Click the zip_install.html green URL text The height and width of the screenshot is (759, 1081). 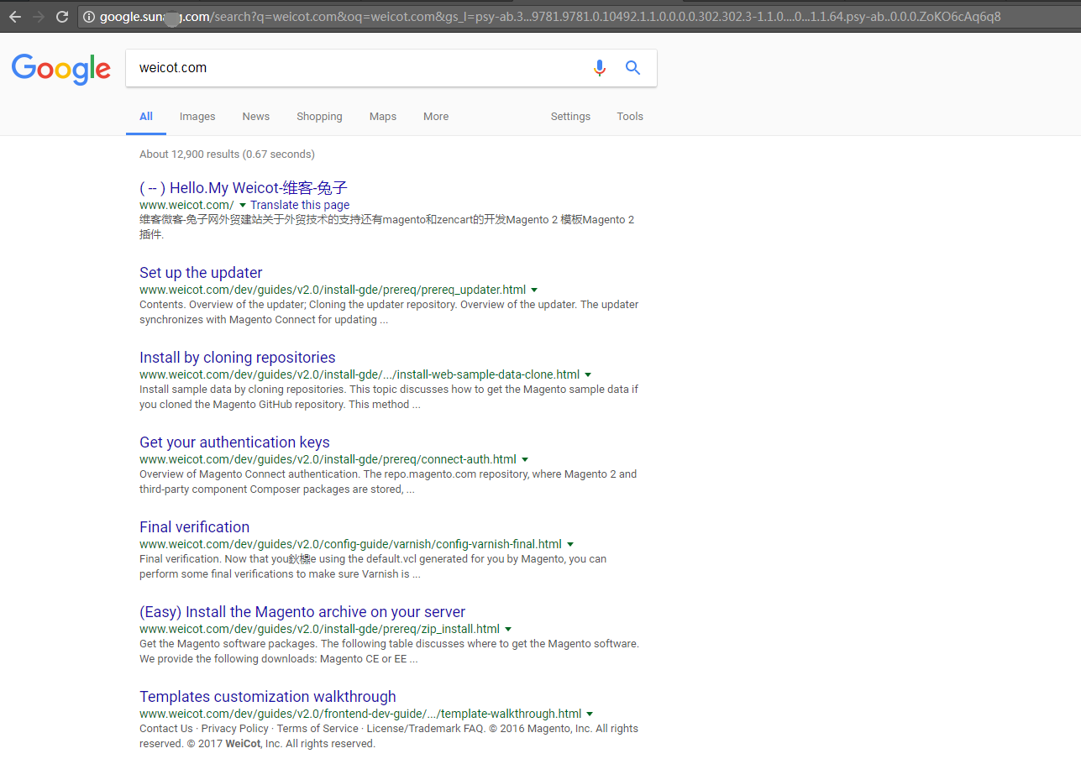[x=319, y=629]
